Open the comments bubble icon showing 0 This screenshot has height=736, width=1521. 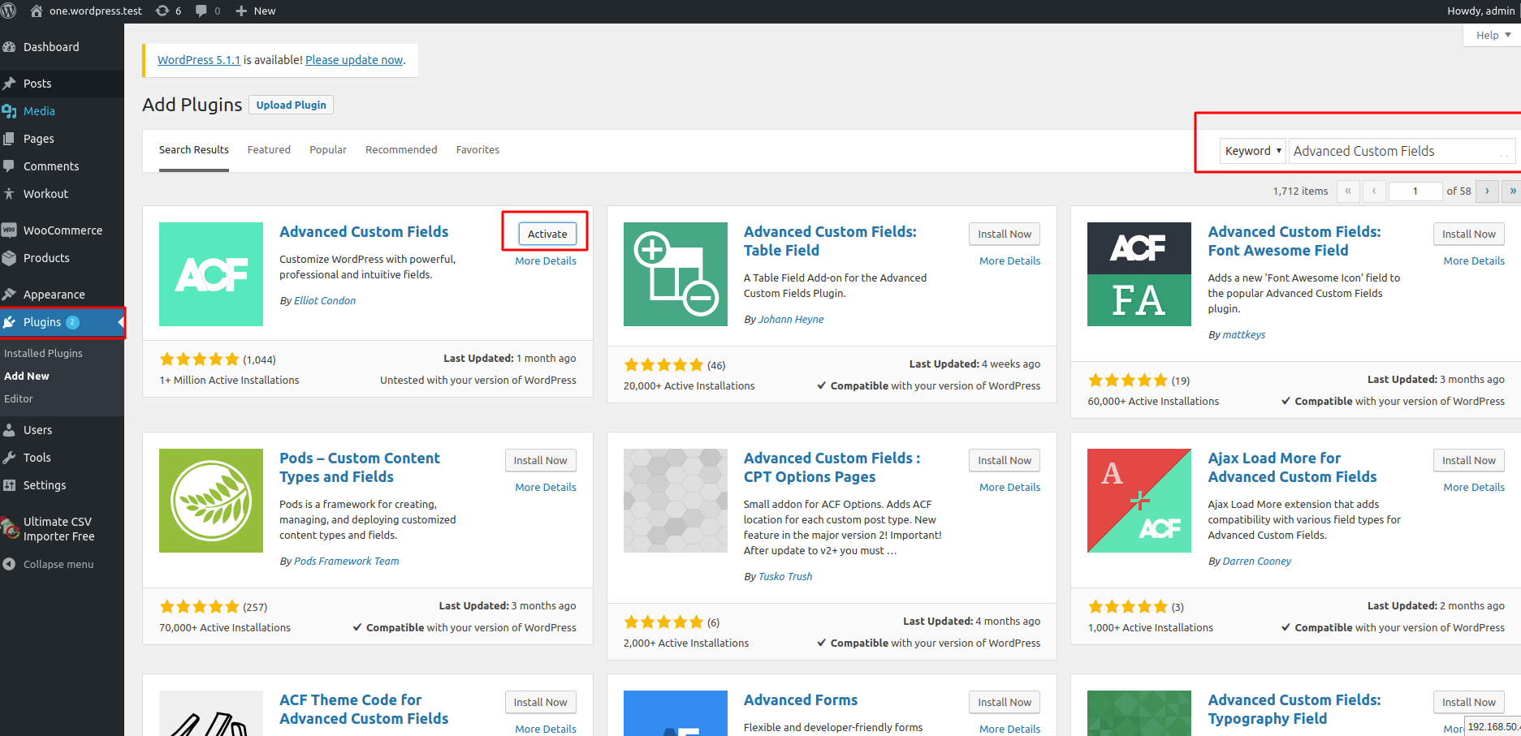point(201,11)
